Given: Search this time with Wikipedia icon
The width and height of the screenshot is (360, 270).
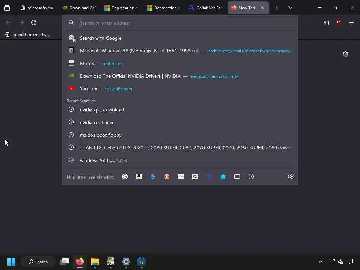Looking at the screenshot, I should (x=195, y=176).
